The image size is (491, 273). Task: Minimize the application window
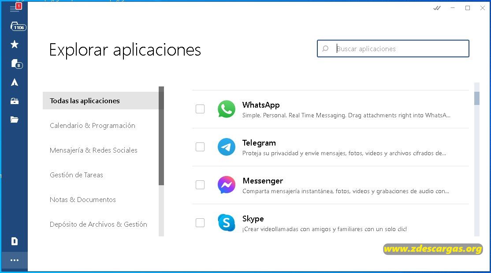click(x=453, y=8)
